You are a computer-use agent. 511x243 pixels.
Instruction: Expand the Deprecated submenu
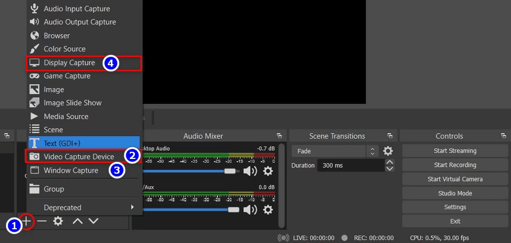(84, 207)
